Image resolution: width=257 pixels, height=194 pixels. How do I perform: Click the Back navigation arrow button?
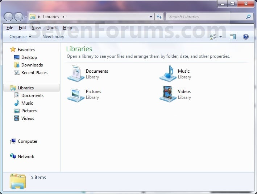[8, 17]
